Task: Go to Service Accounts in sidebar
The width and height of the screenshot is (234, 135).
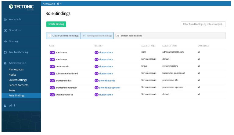Action: tap(19, 85)
